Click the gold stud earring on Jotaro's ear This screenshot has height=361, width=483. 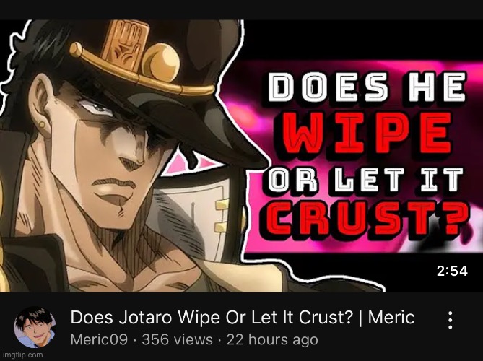[41, 125]
